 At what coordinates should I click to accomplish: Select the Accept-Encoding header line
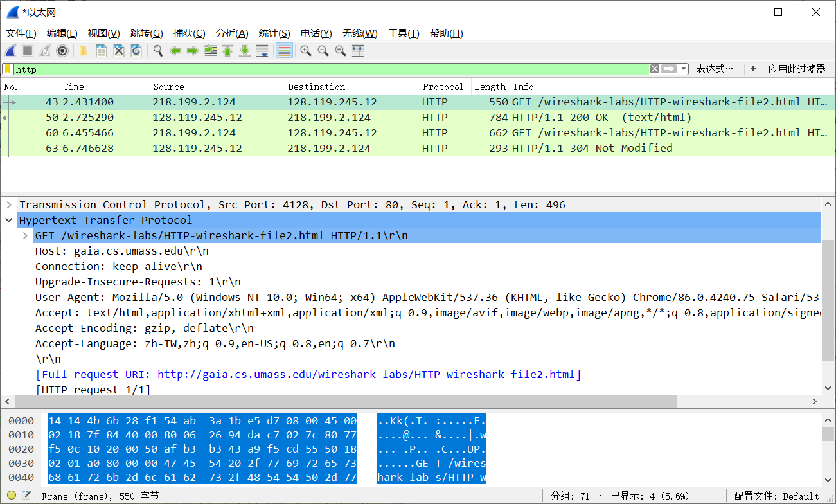145,328
